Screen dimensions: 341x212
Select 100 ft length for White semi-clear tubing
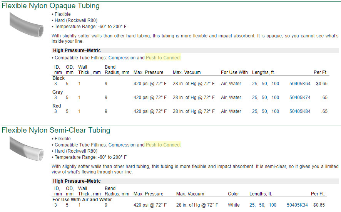click(x=272, y=205)
